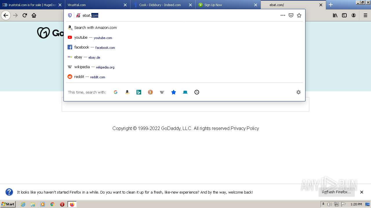Open the Privacy Policy link

(x=245, y=128)
